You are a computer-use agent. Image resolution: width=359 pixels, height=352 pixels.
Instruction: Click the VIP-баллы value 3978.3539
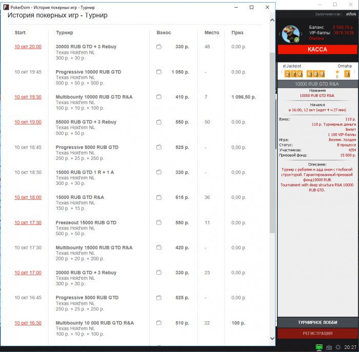344,33
